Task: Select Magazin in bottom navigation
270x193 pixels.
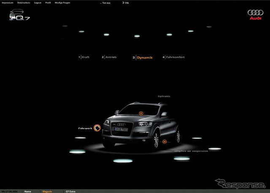Action: click(x=47, y=191)
